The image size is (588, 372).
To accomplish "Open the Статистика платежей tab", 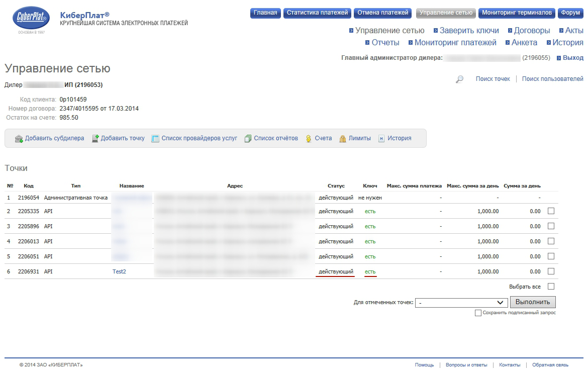I will [317, 13].
